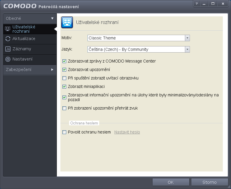Expand the Zabezpečení section
Image resolution: width=231 pixels, height=189 pixels.
pyautogui.click(x=30, y=70)
